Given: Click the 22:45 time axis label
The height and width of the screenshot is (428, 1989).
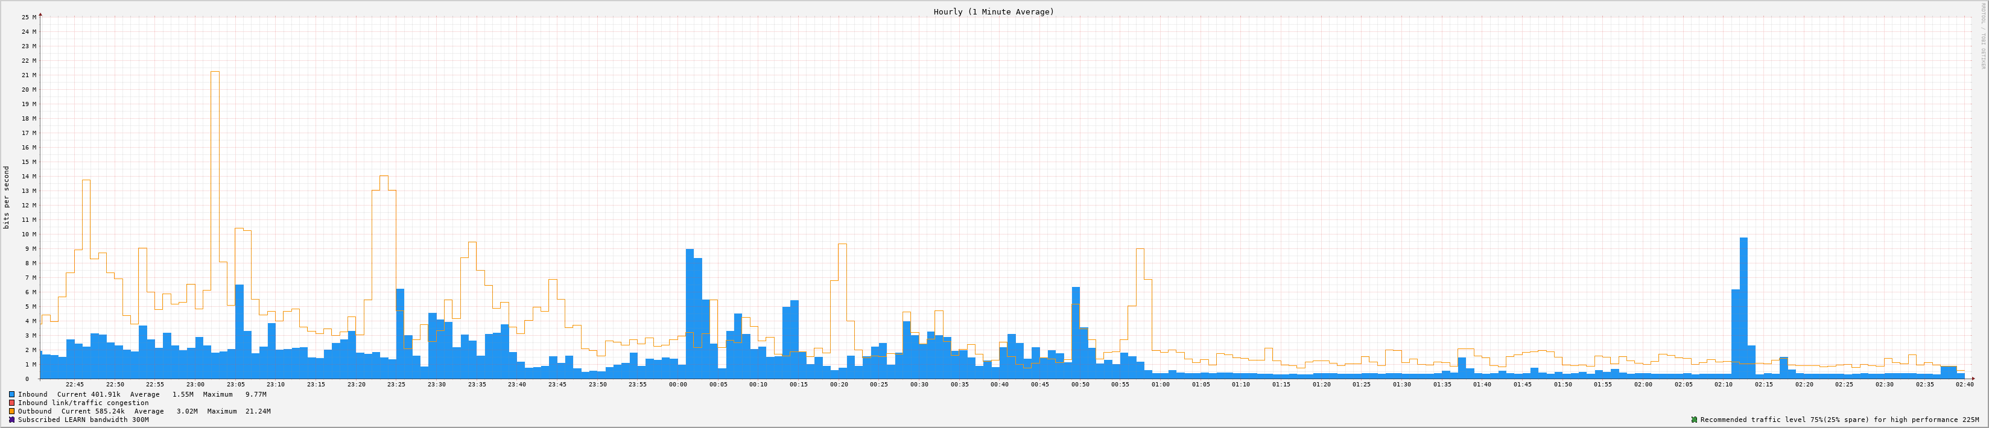Looking at the screenshot, I should 74,385.
